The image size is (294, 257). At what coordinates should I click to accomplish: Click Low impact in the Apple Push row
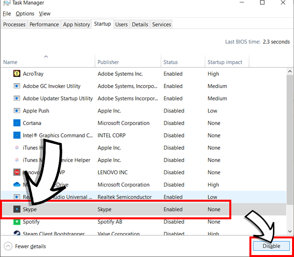point(212,111)
